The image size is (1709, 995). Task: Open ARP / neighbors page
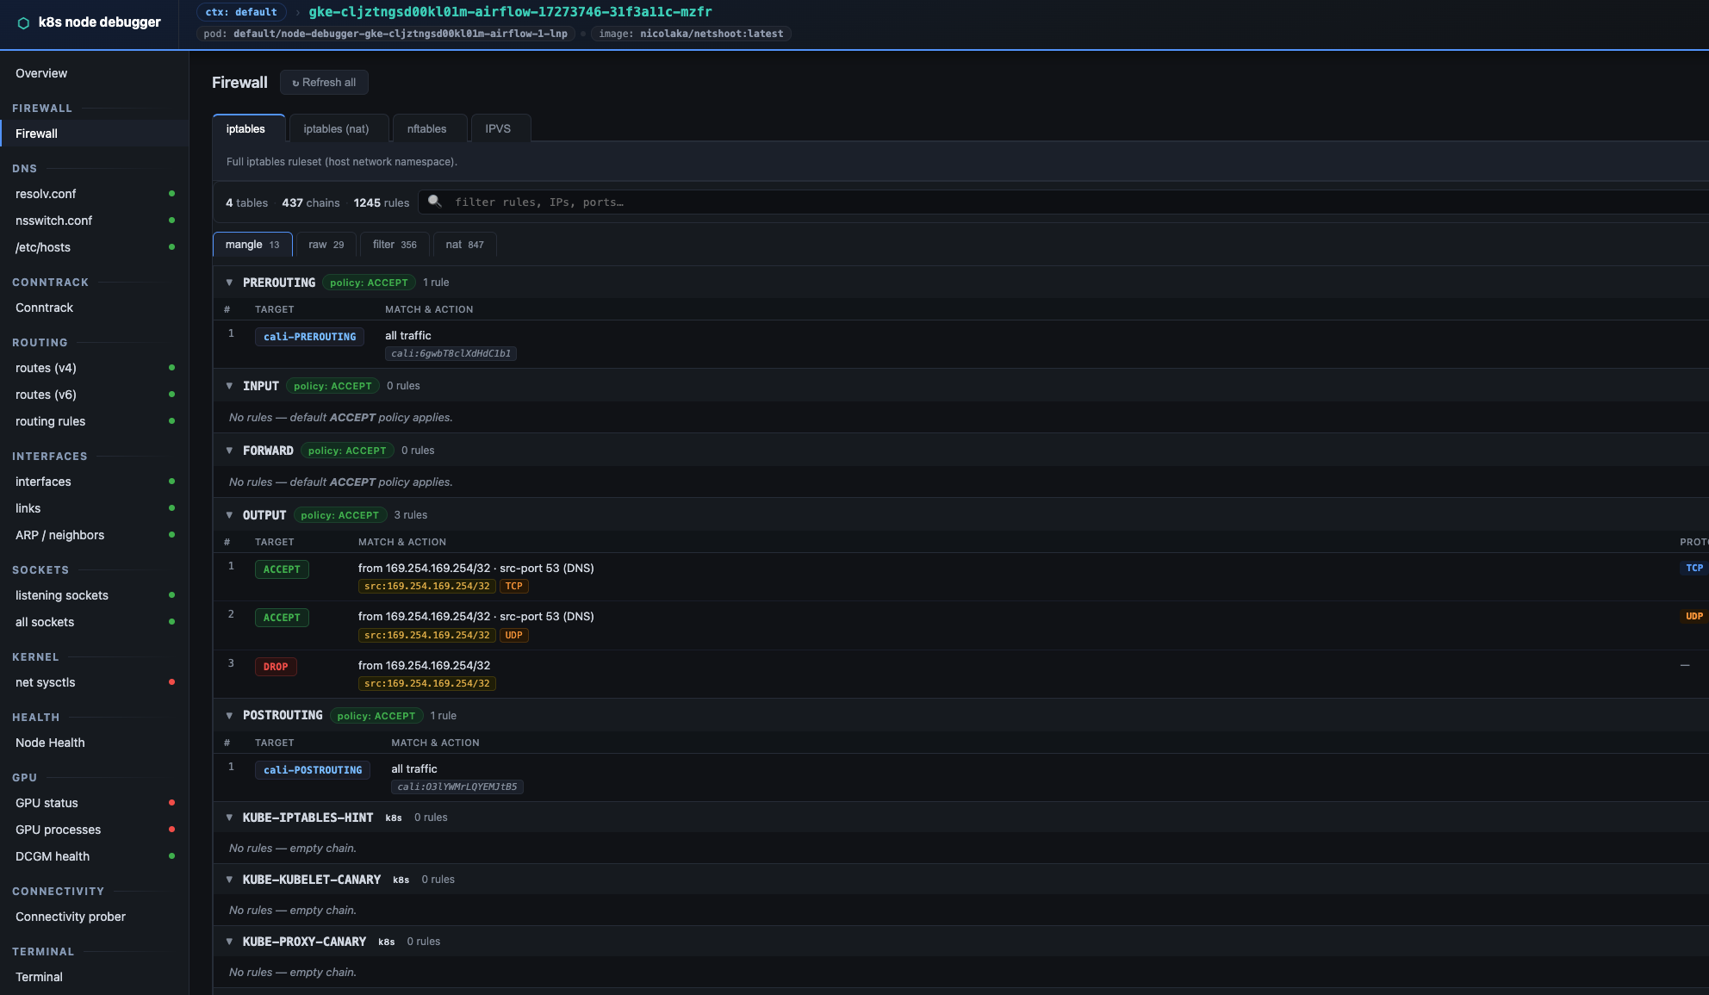(x=95, y=535)
